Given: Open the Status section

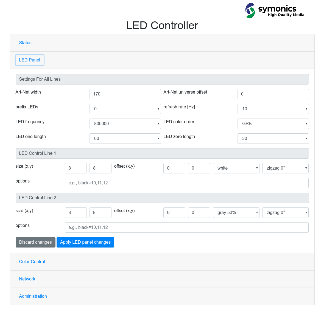Looking at the screenshot, I should coord(25,43).
